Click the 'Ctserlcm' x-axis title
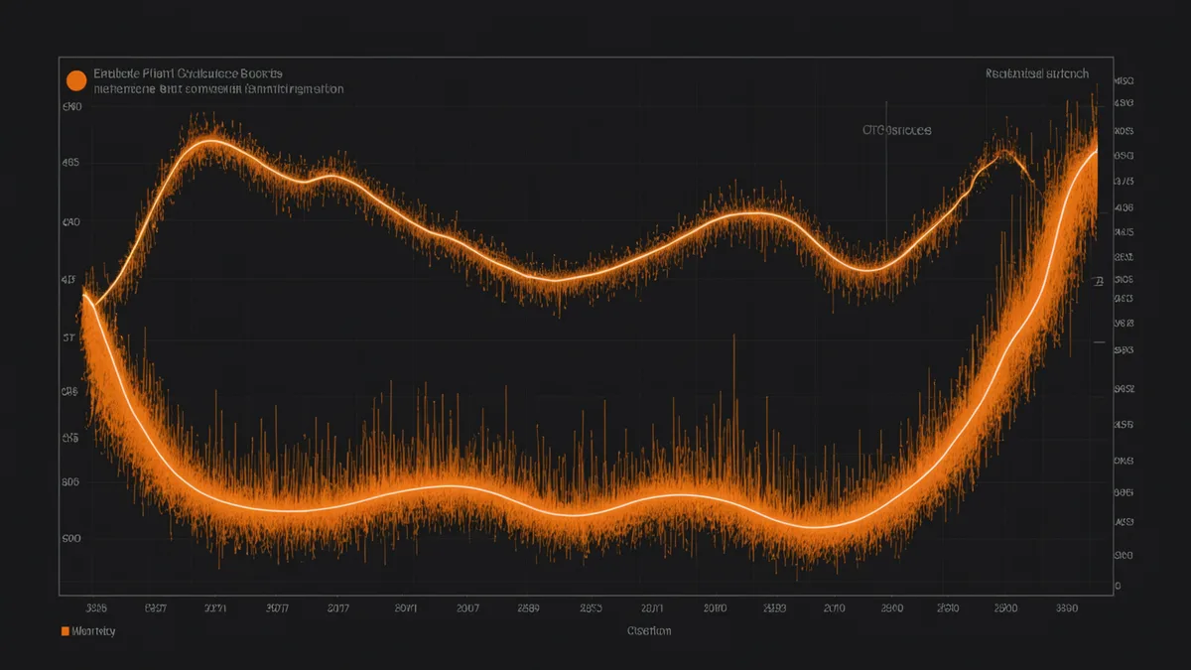The width and height of the screenshot is (1191, 670). pos(649,631)
